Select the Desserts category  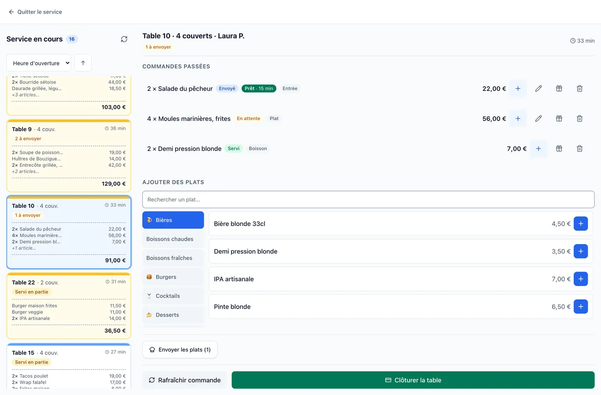173,315
